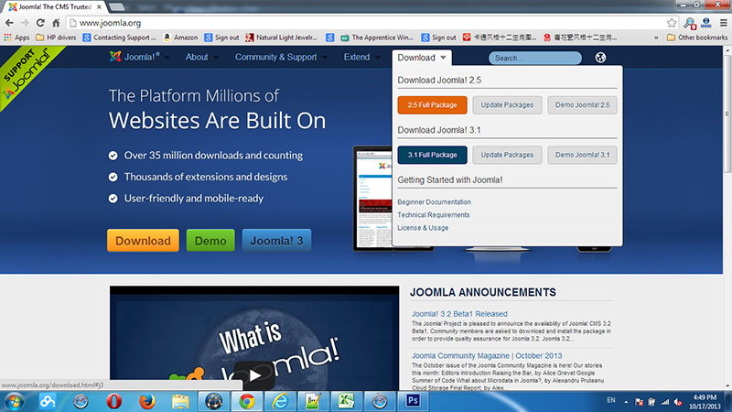Reload the page with the refresh icon
Screen dimensions: 732x412
[x=40, y=23]
